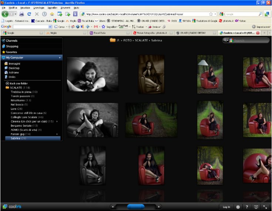Open Cooliris settings gear icon
The width and height of the screenshot is (272, 211).
[238, 207]
